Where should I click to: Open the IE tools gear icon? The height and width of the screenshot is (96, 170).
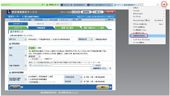click(x=164, y=4)
